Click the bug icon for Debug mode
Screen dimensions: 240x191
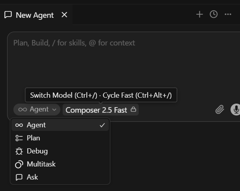pos(19,151)
